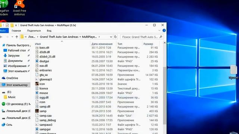
Task: Sort files by Размер column
Action: 148,44
